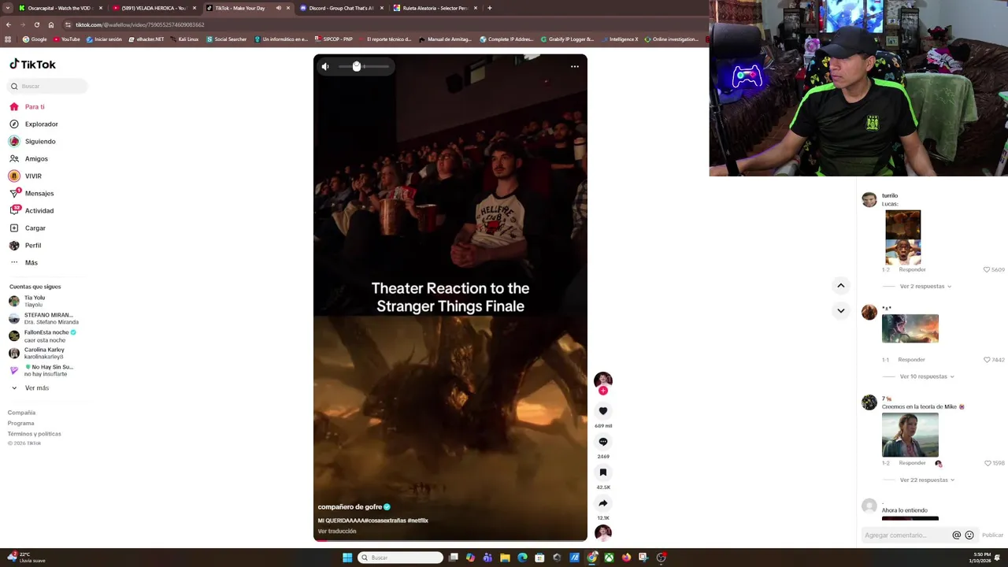Click 'Ver traducción' under the caption
Viewport: 1008px width, 567px height.
pos(337,532)
